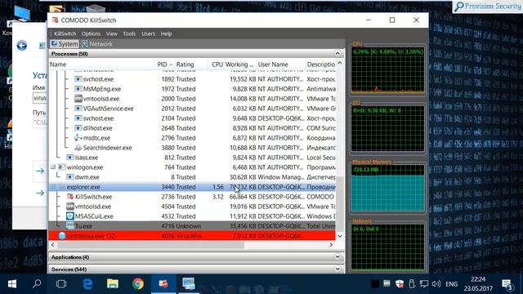The height and width of the screenshot is (294, 523).
Task: Open File Explorer from the taskbar
Action: point(113,283)
